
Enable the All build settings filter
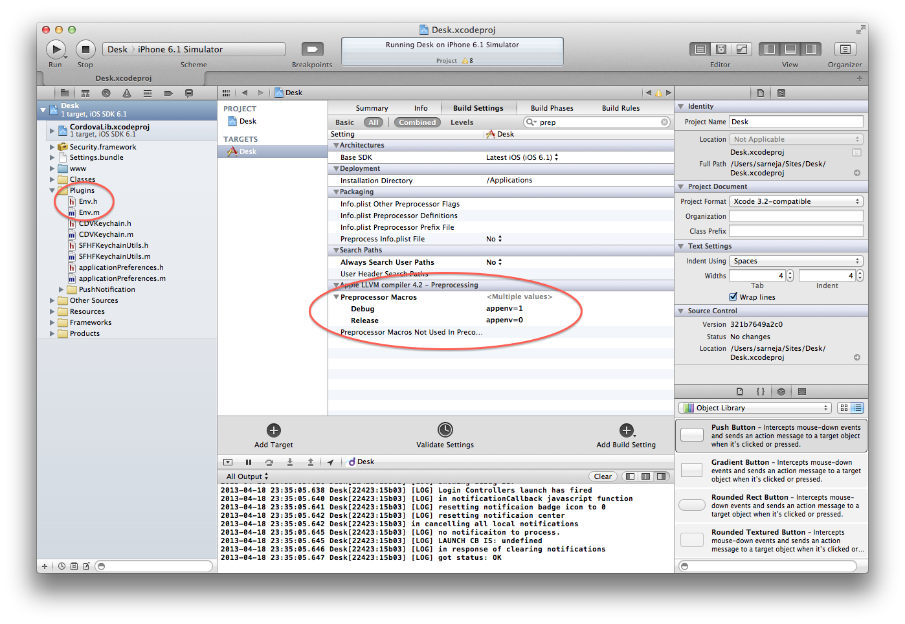coord(374,122)
